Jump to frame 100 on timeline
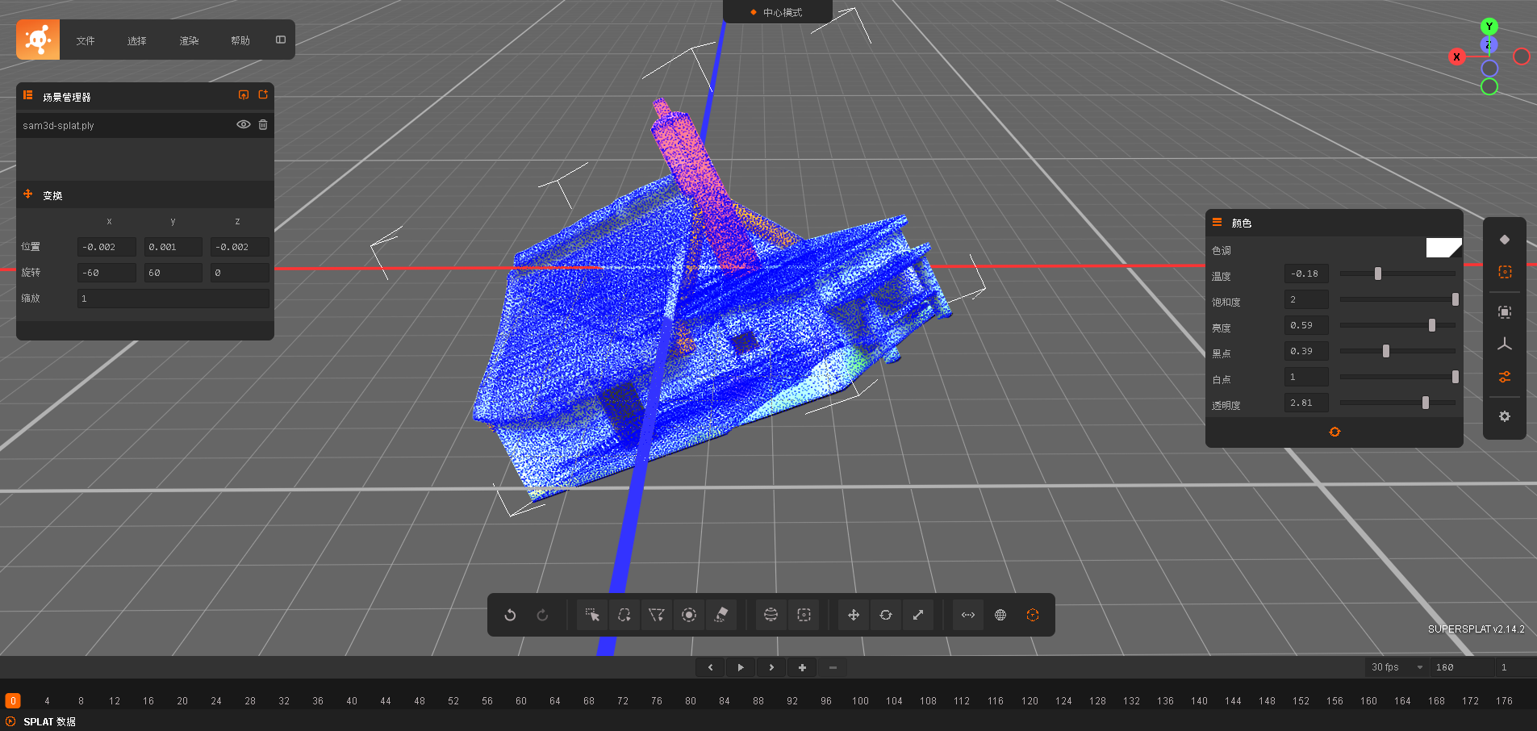The height and width of the screenshot is (731, 1537). (x=860, y=701)
